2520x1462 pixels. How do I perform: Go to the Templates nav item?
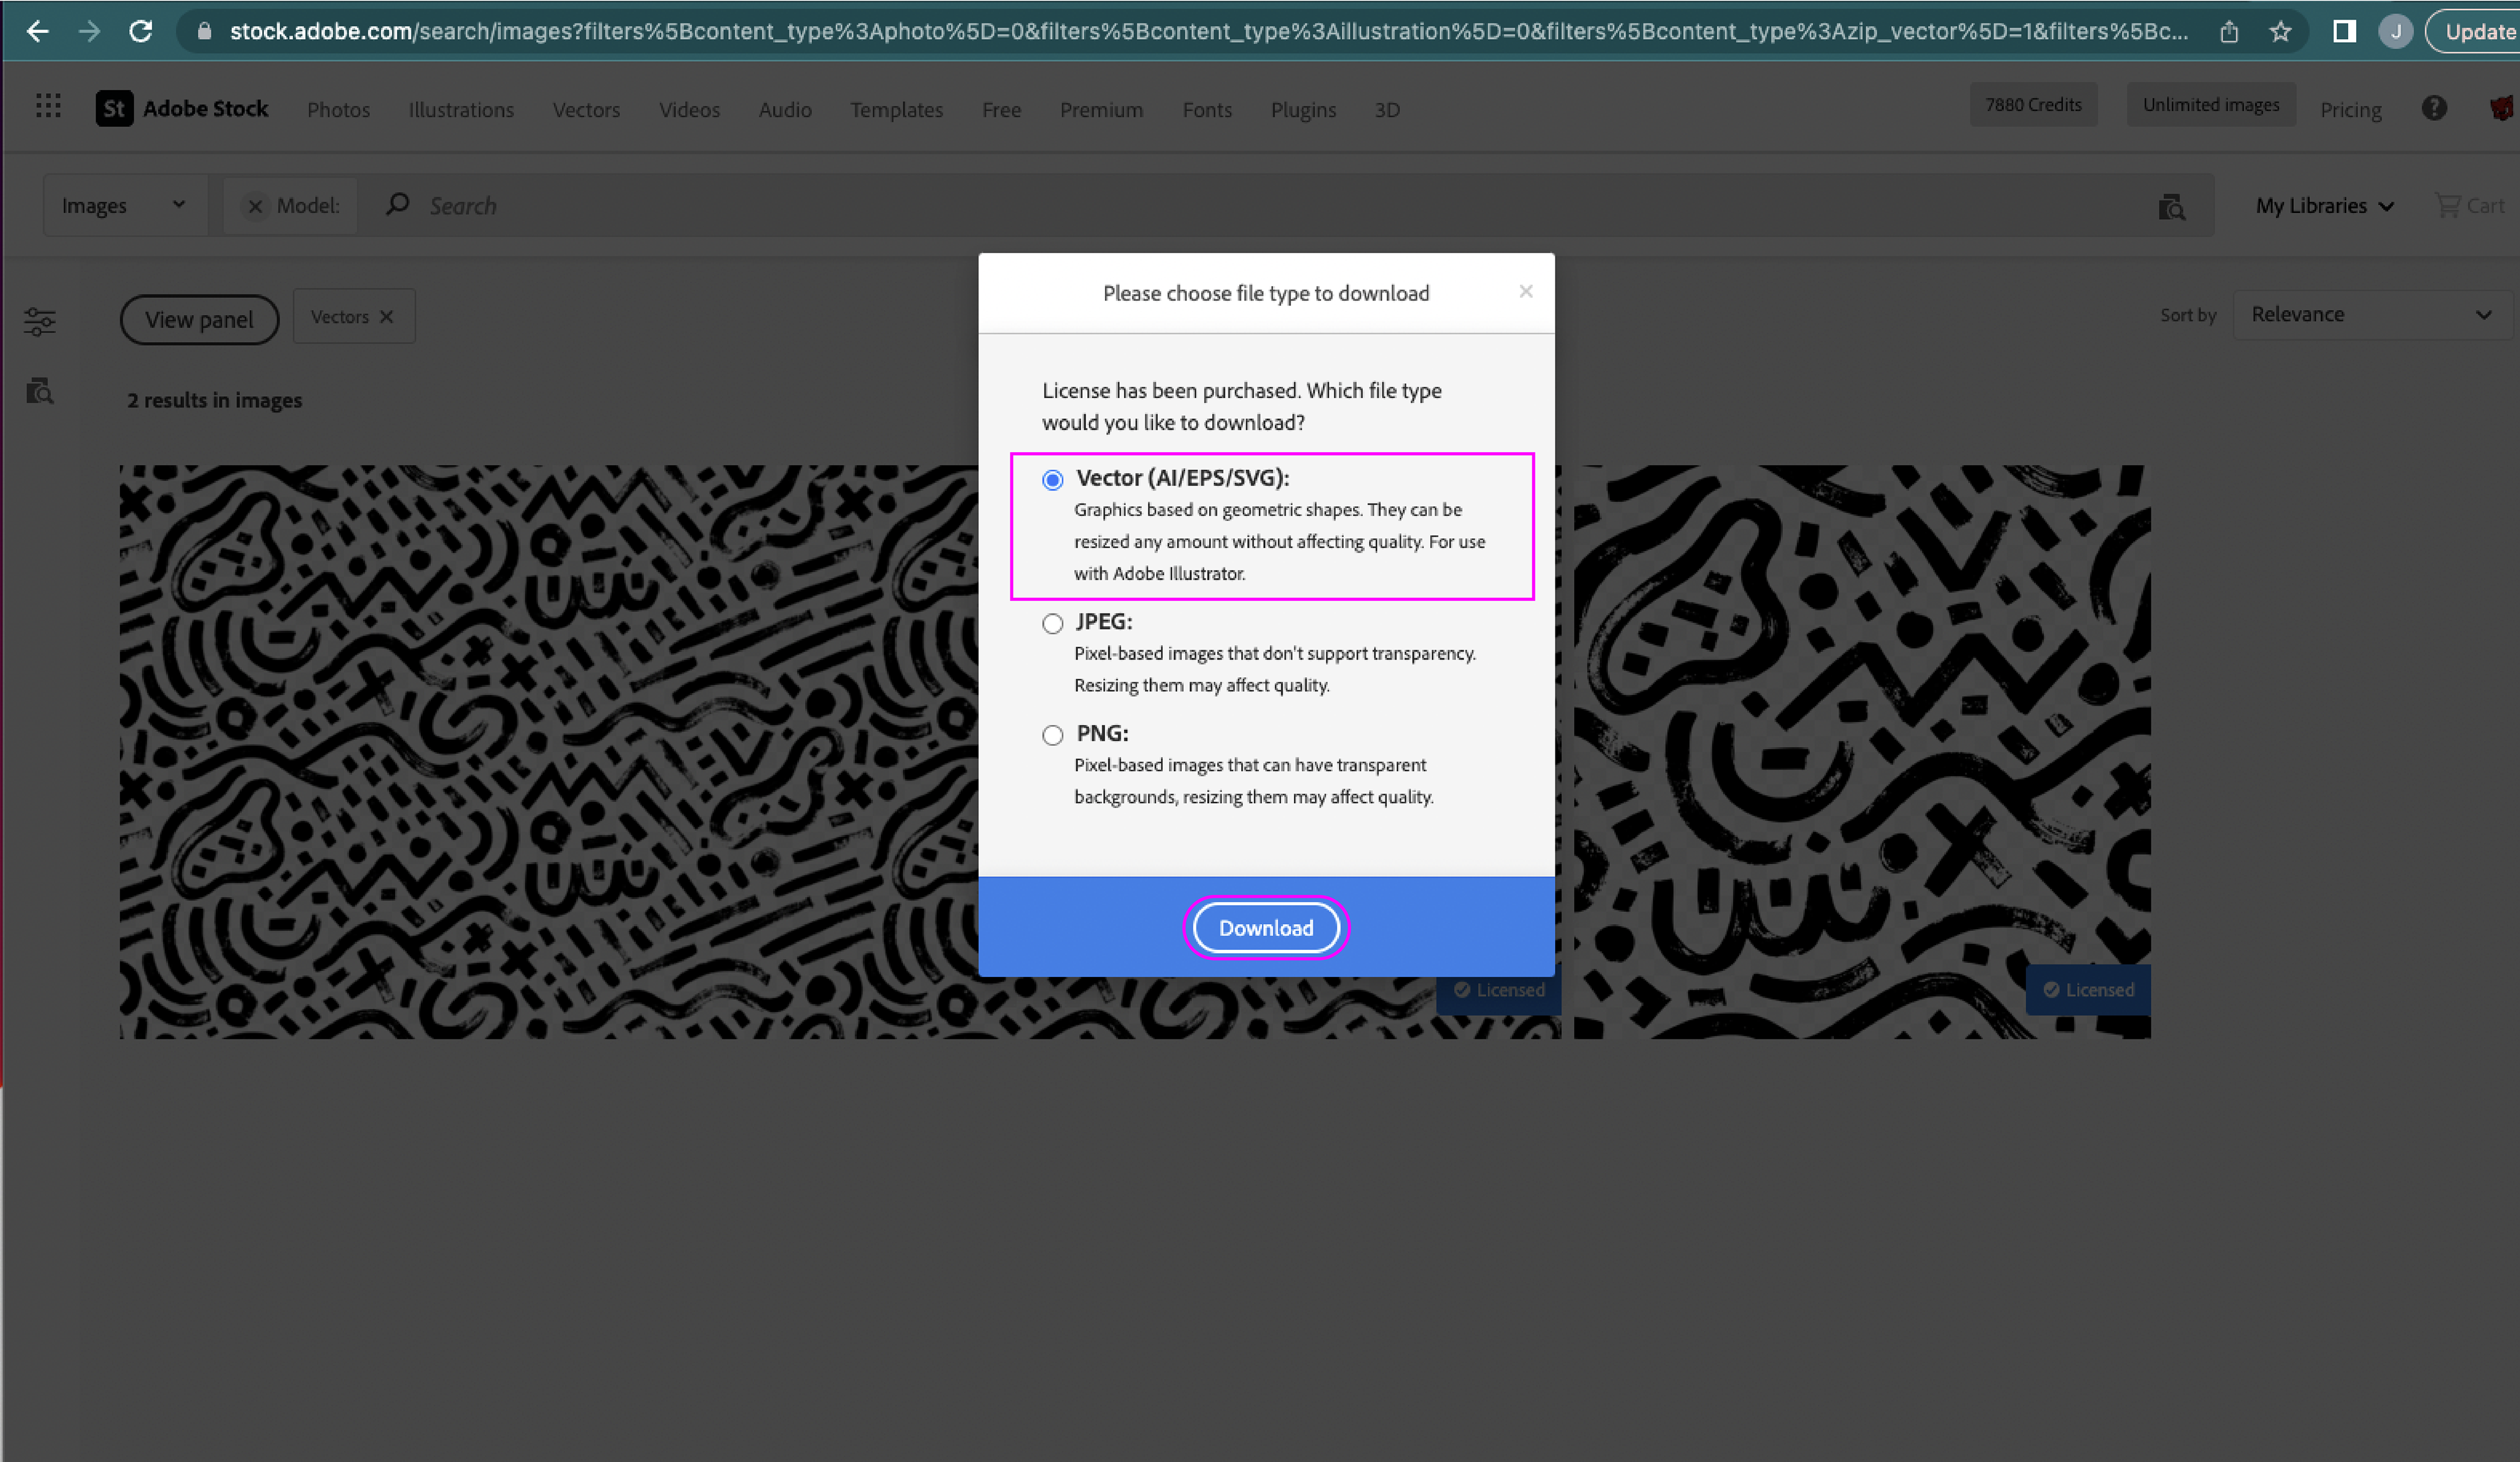click(896, 110)
